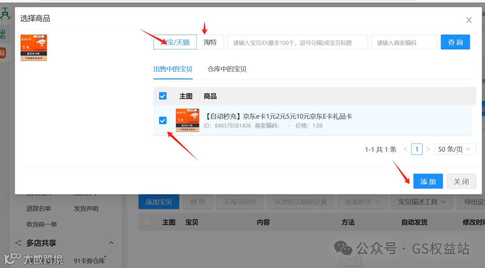Open the 50 条/页 page size dropdown
This screenshot has width=485, height=268.
[x=455, y=149]
